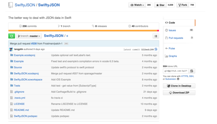View the 709 forks count

[x=192, y=5]
